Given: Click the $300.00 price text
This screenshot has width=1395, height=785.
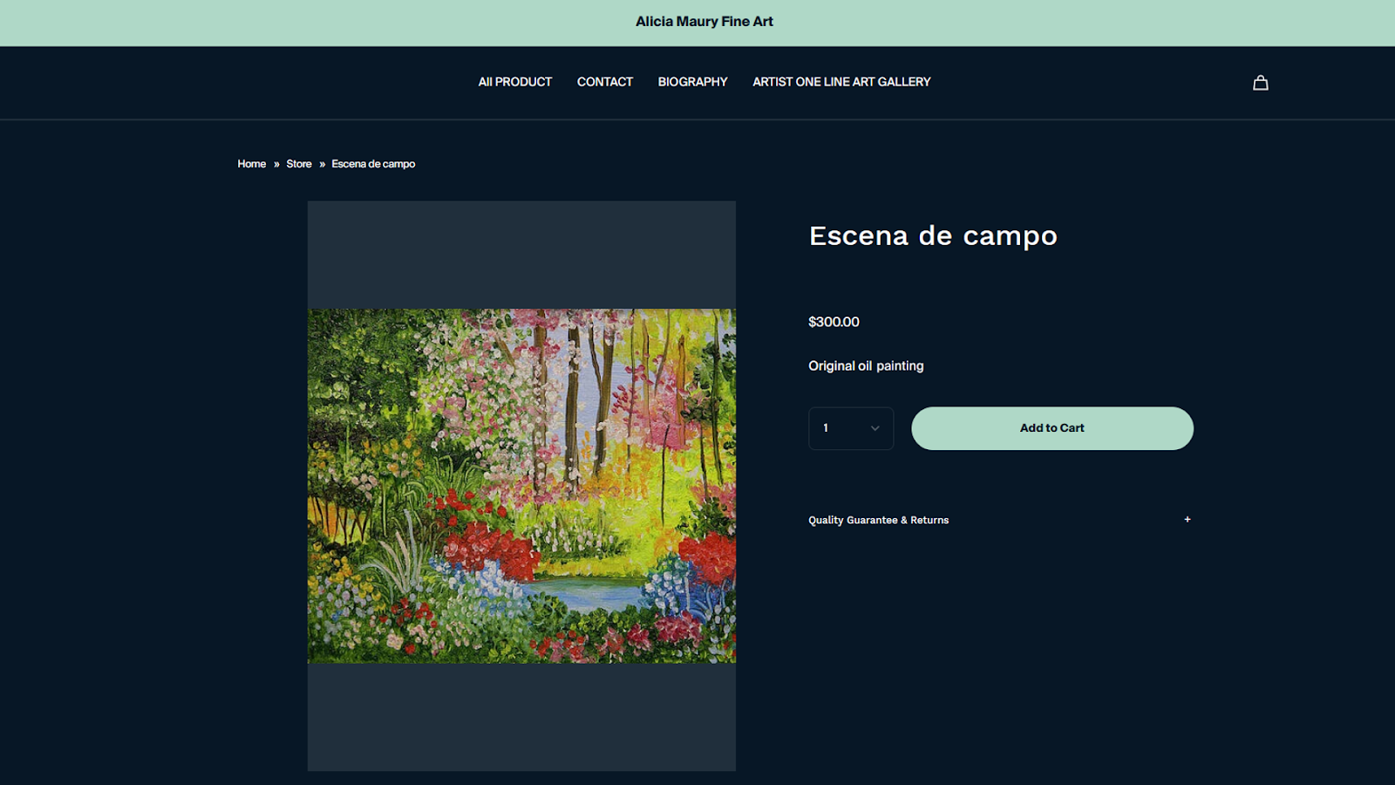Looking at the screenshot, I should pos(834,322).
